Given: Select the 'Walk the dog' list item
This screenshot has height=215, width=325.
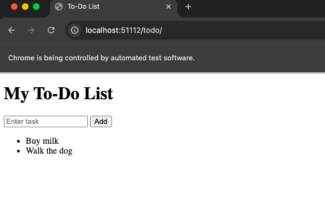Looking at the screenshot, I should click(x=49, y=151).
